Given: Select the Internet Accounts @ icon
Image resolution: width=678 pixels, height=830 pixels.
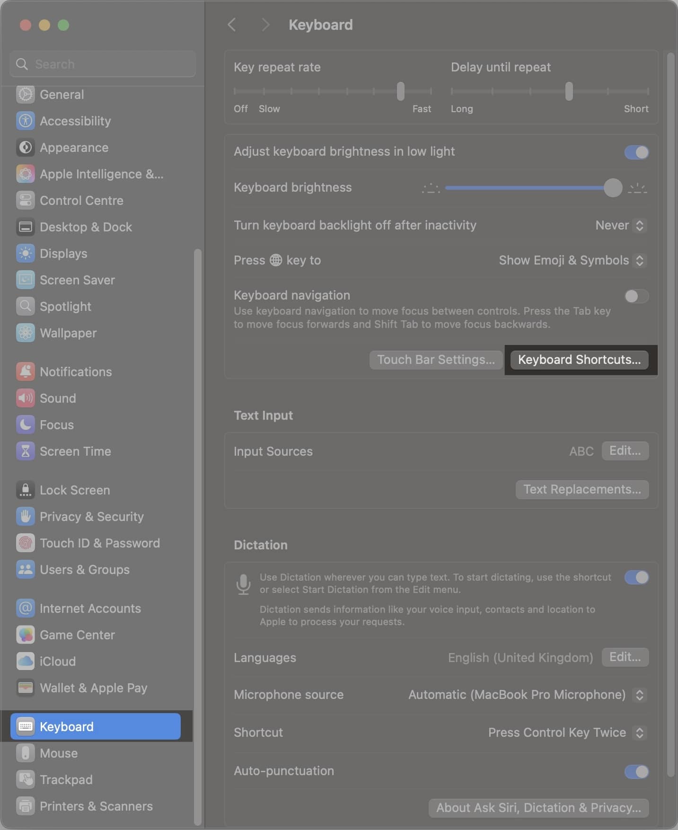Looking at the screenshot, I should pos(26,609).
